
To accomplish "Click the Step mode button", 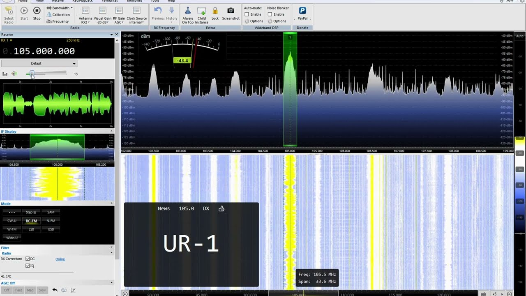I will point(31,213).
